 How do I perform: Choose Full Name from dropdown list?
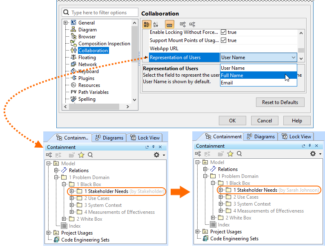click(x=258, y=75)
